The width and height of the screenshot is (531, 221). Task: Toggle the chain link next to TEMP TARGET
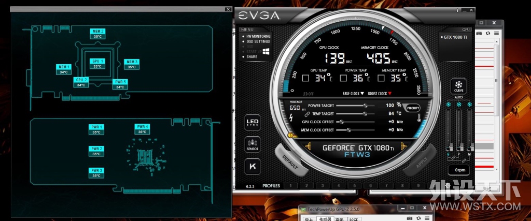(307, 114)
